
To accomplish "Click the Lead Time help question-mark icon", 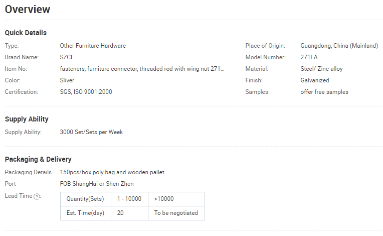I will coord(37,197).
